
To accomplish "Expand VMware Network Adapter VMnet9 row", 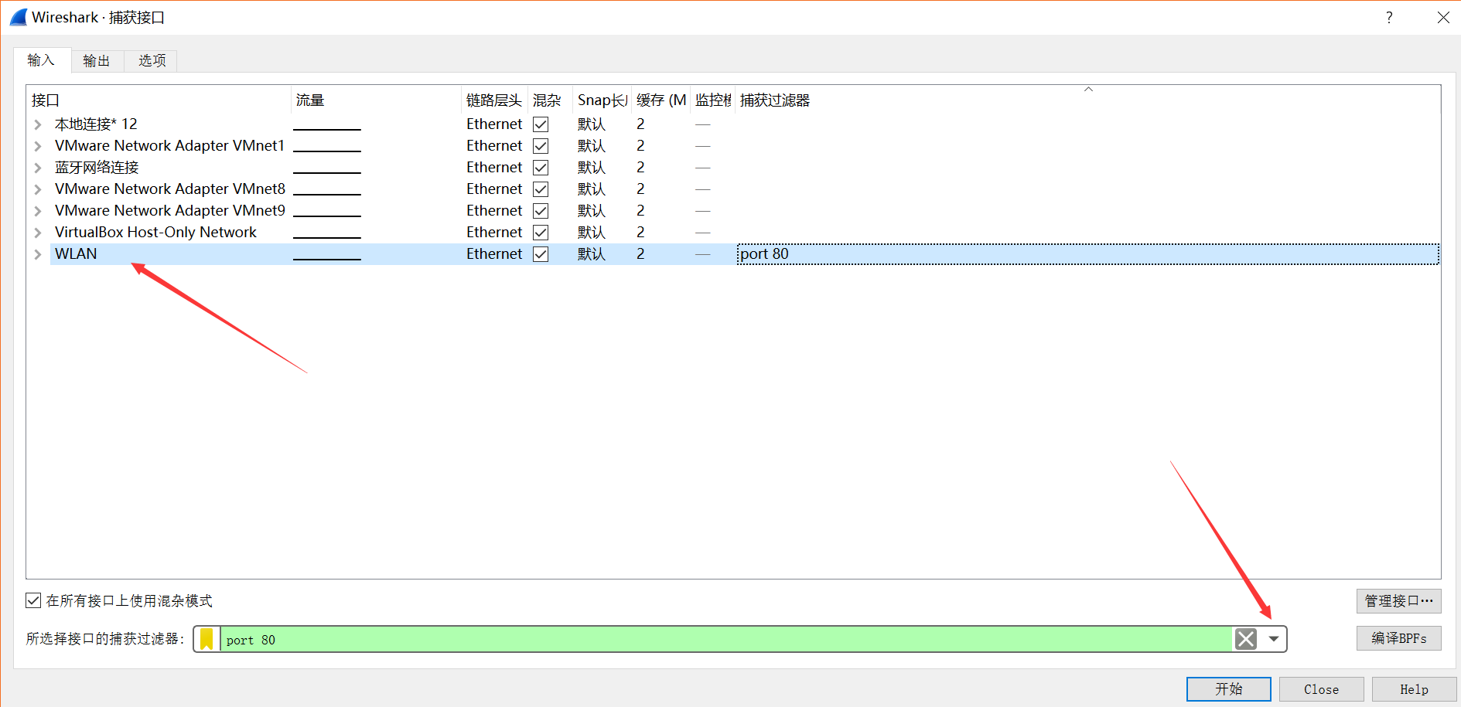I will coord(37,211).
